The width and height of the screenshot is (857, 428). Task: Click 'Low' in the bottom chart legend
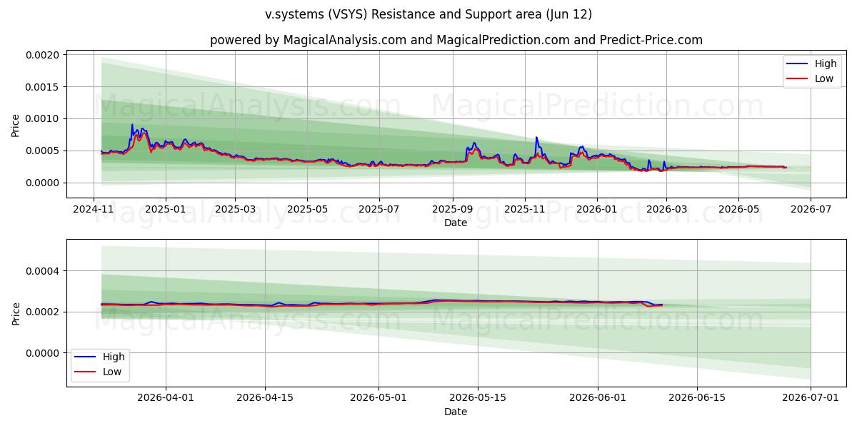112,372
